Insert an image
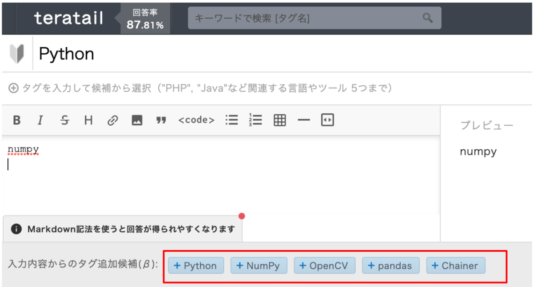The width and height of the screenshot is (533, 287). click(137, 120)
